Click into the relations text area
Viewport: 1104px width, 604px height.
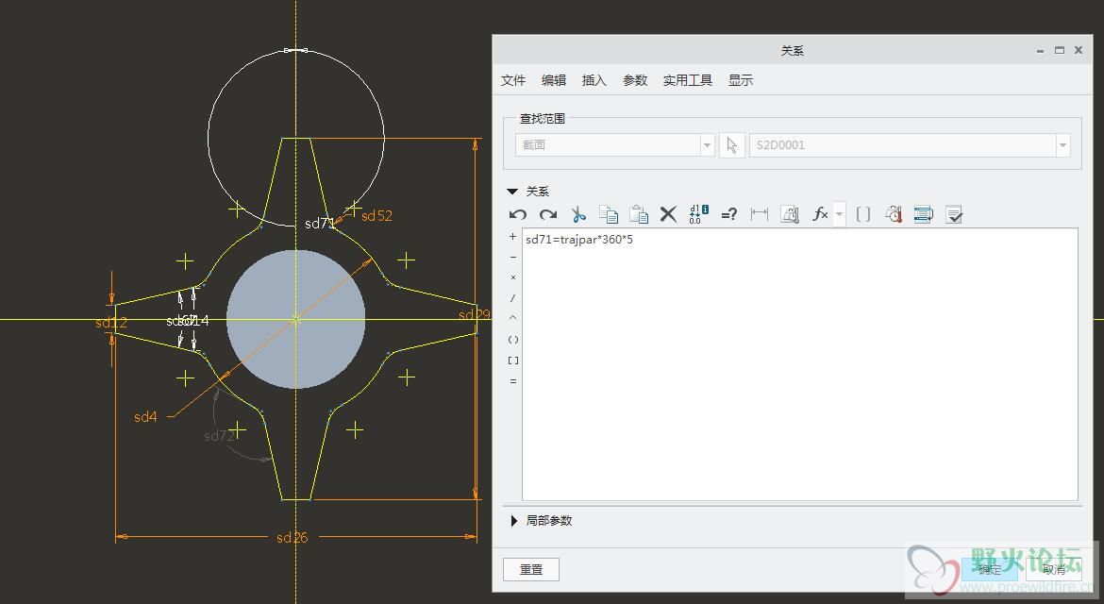(x=800, y=364)
